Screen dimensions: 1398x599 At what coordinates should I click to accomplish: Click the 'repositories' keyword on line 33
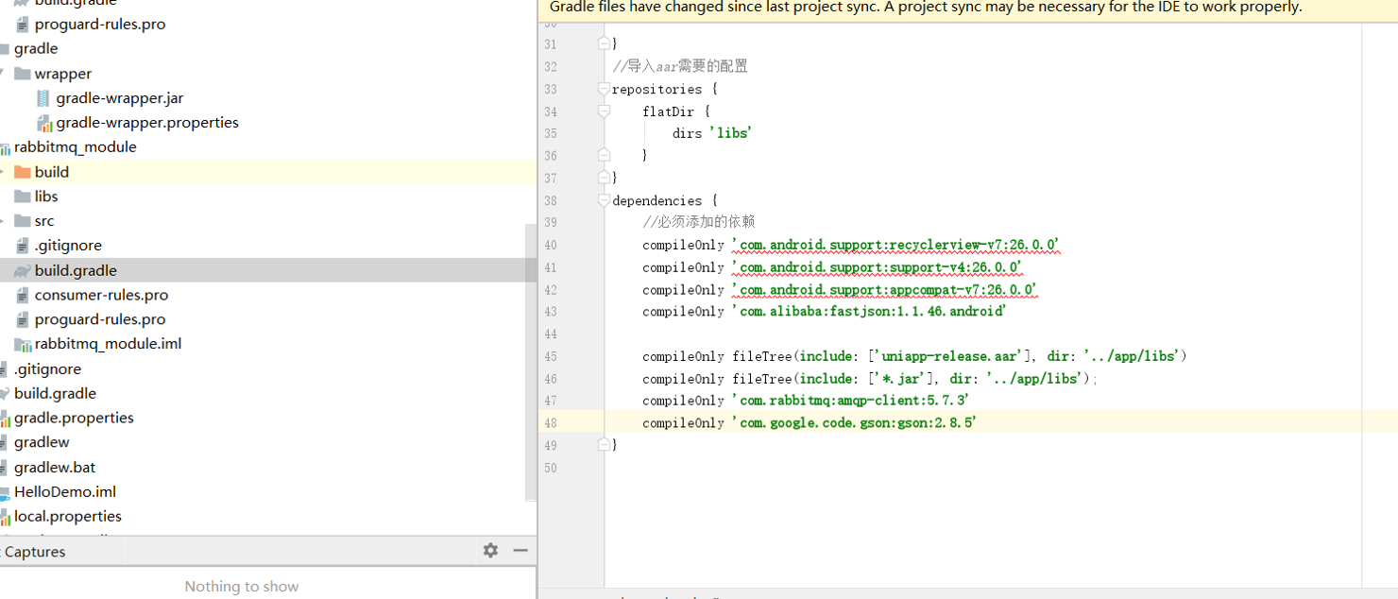[x=657, y=90]
